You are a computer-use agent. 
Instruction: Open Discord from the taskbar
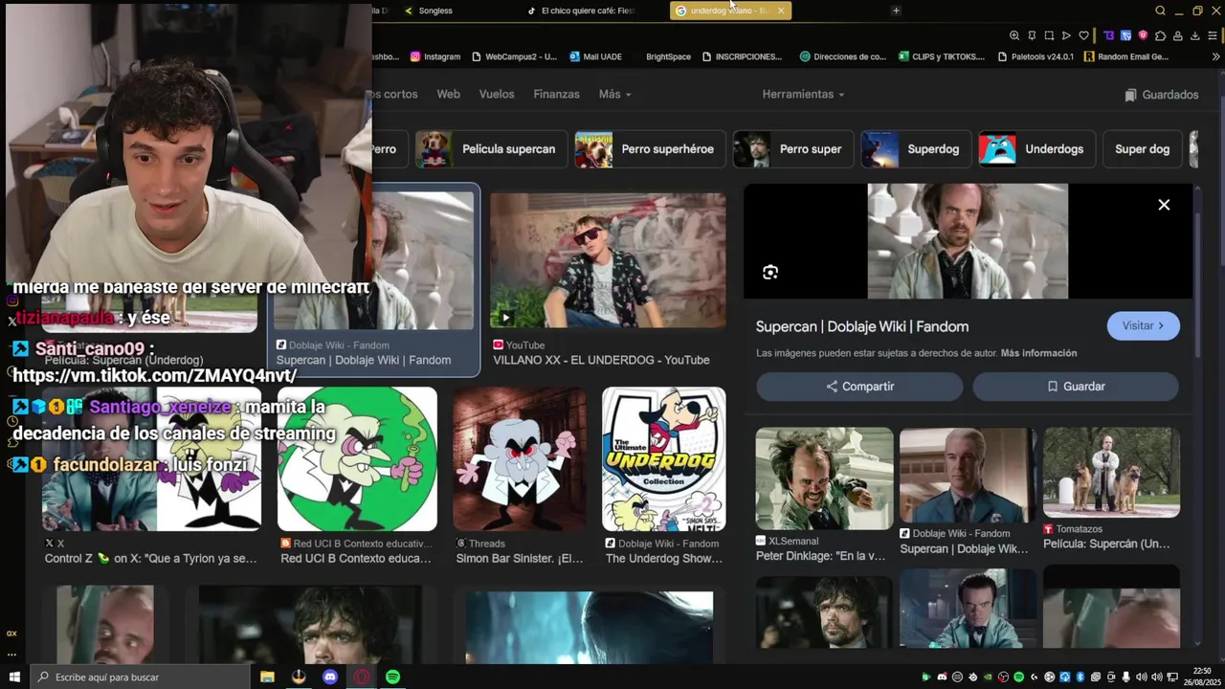point(330,677)
